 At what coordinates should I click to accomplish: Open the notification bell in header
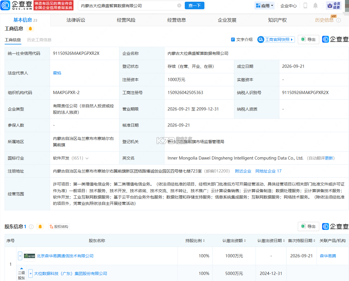point(315,5)
